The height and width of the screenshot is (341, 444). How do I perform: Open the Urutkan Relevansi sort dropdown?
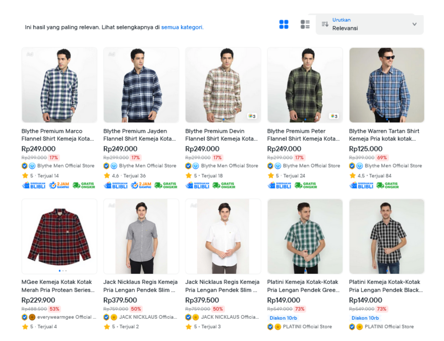point(369,24)
